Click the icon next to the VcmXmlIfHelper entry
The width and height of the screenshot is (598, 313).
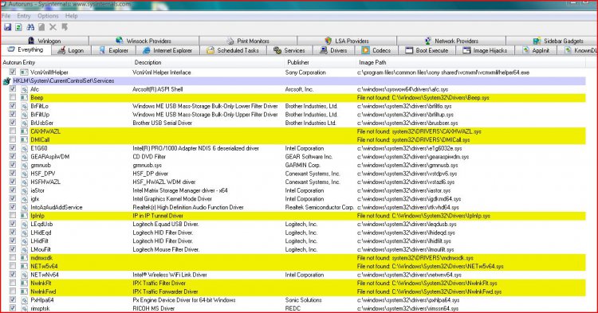pos(24,72)
